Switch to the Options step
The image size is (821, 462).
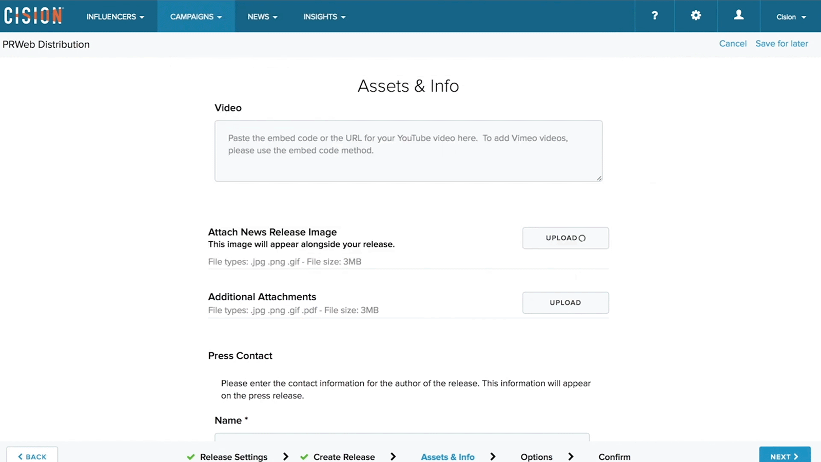pyautogui.click(x=536, y=456)
